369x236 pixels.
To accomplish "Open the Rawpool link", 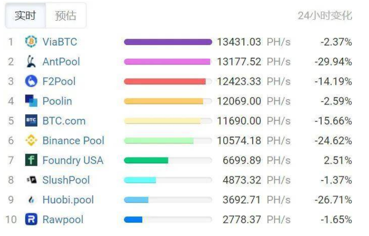I will pyautogui.click(x=63, y=220).
